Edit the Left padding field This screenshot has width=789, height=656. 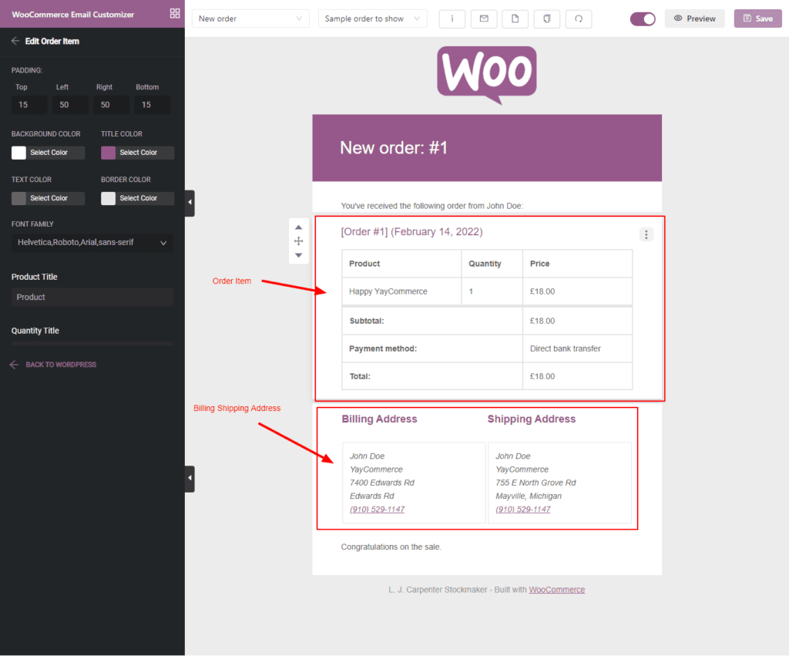click(x=70, y=105)
